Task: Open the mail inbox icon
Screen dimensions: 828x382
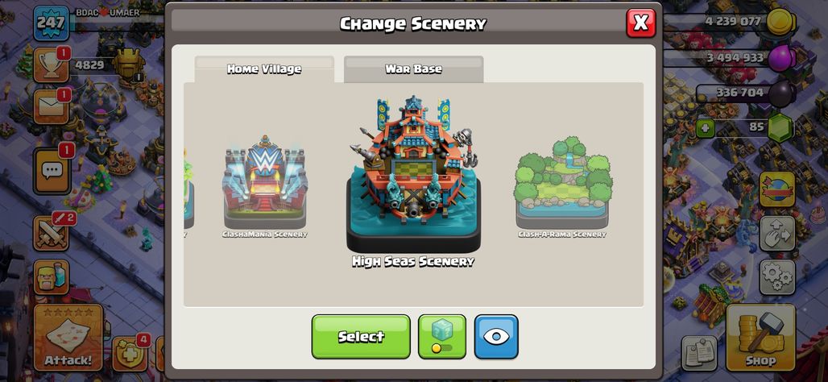Action: click(52, 106)
